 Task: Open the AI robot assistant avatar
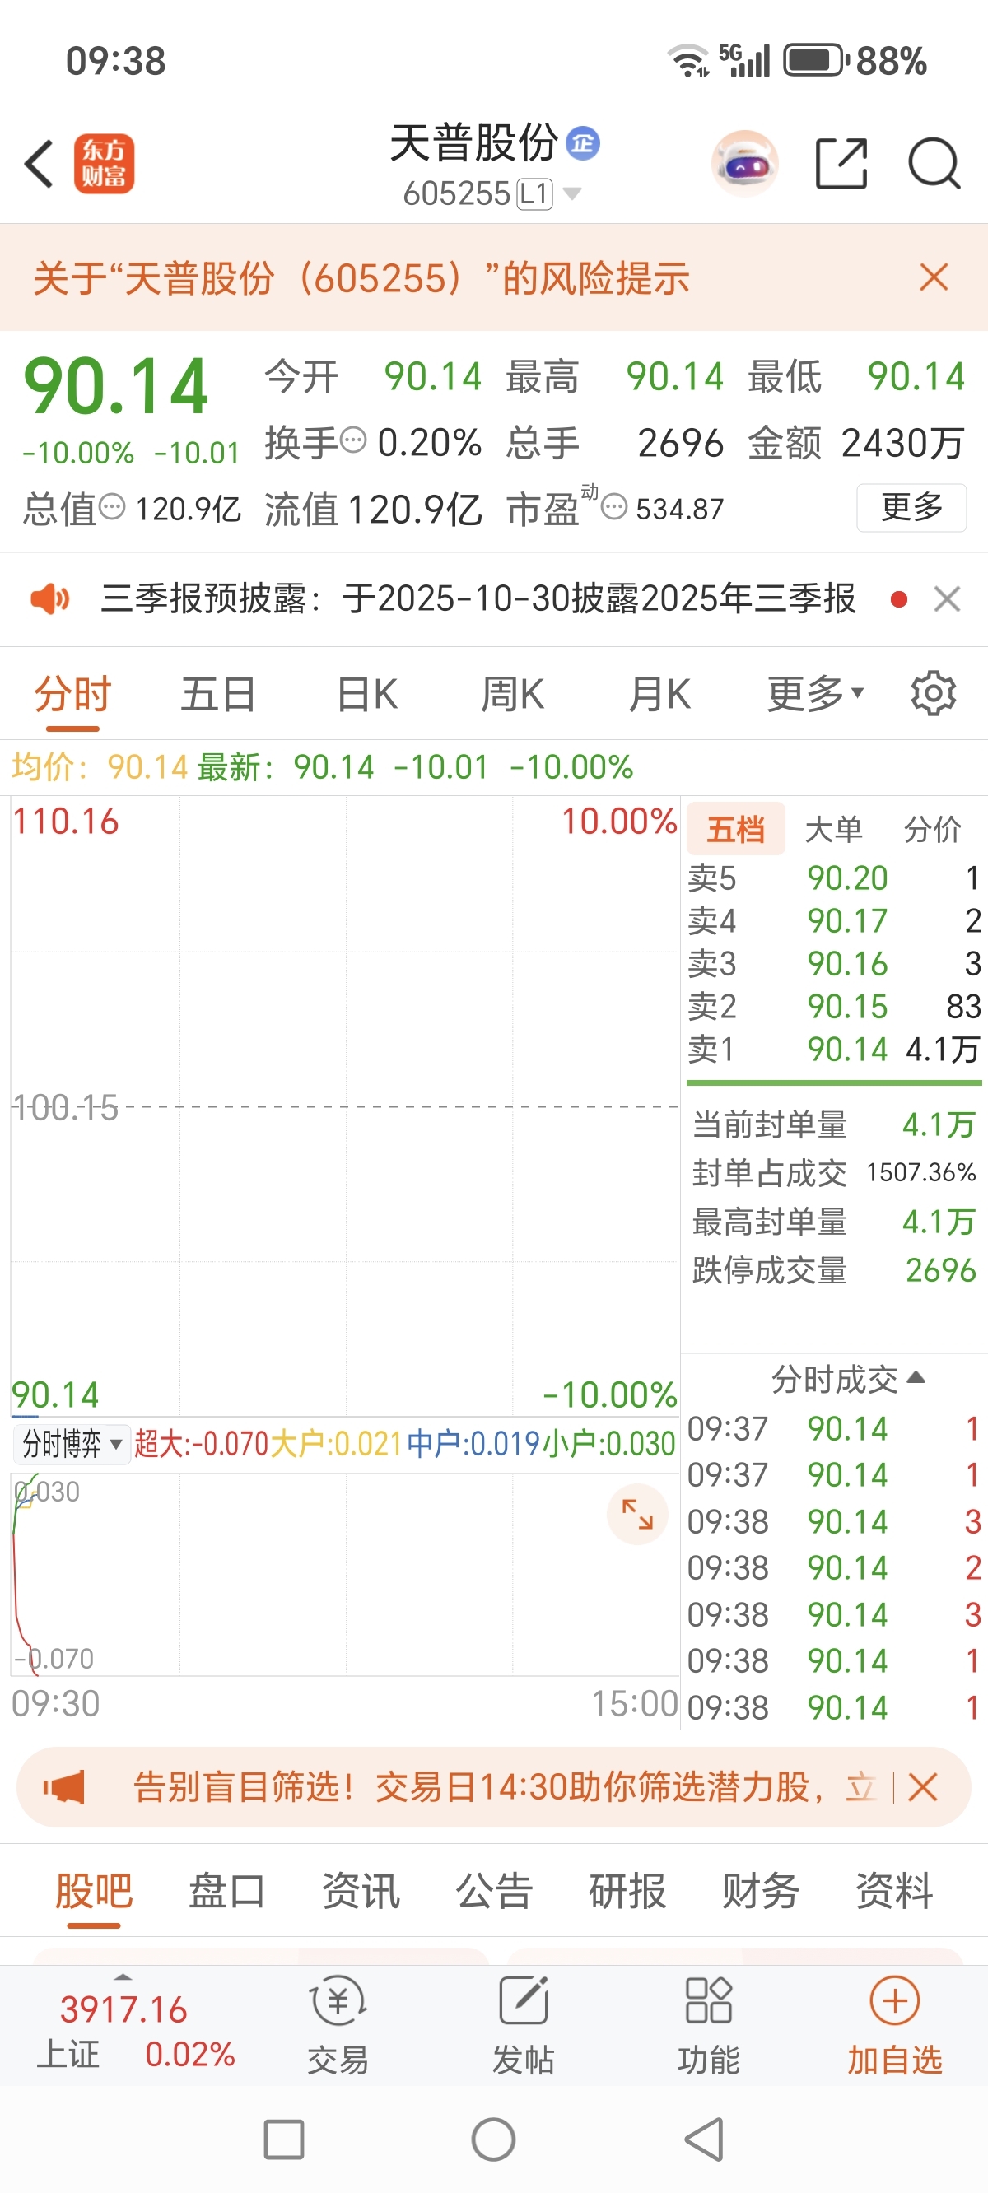pos(745,163)
